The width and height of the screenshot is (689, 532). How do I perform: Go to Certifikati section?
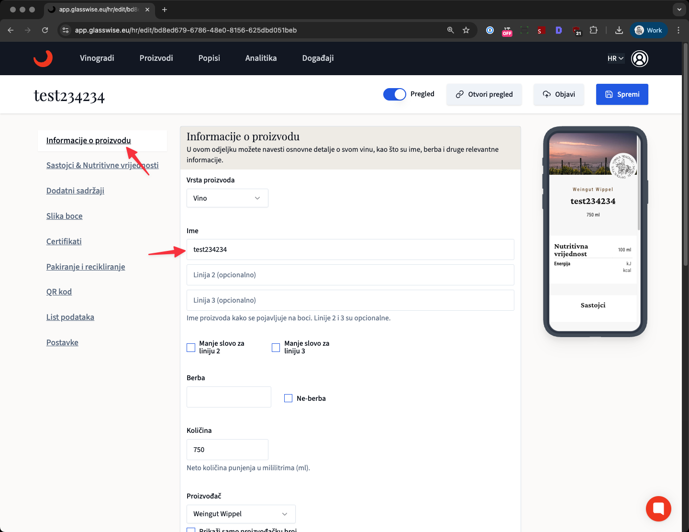64,241
